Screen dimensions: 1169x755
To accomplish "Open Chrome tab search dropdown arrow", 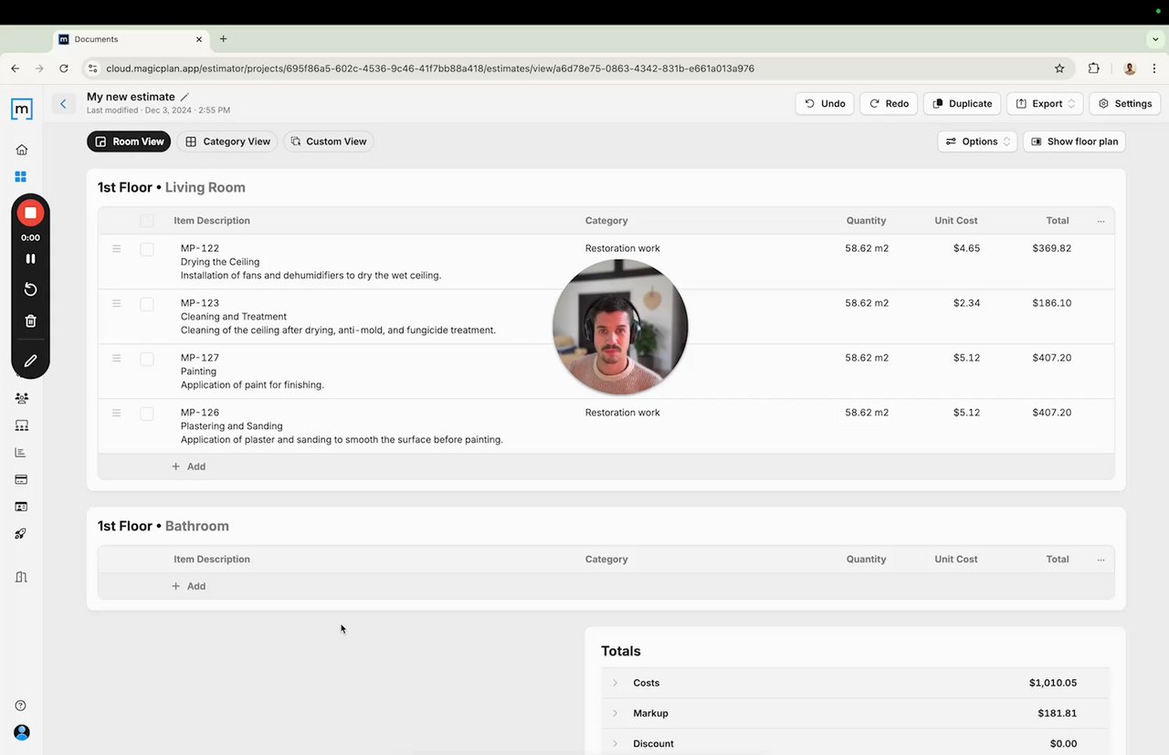I will pyautogui.click(x=1155, y=39).
